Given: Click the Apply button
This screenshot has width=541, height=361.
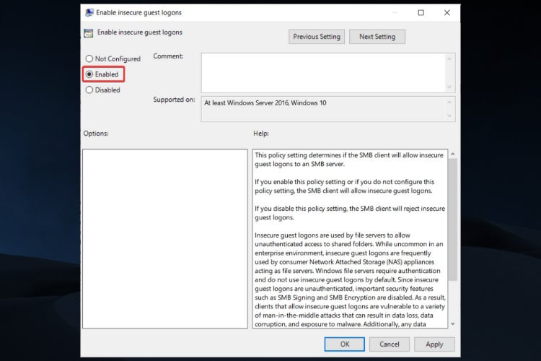Looking at the screenshot, I should click(x=434, y=344).
